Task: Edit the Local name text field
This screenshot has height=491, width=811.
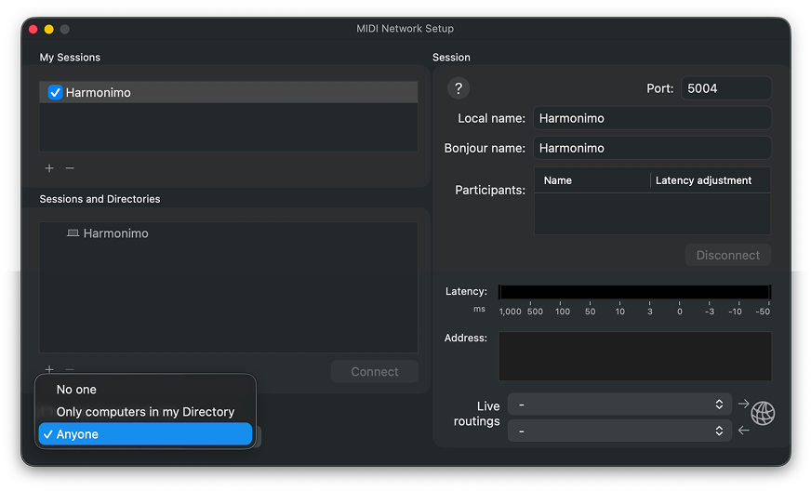Action: click(651, 118)
